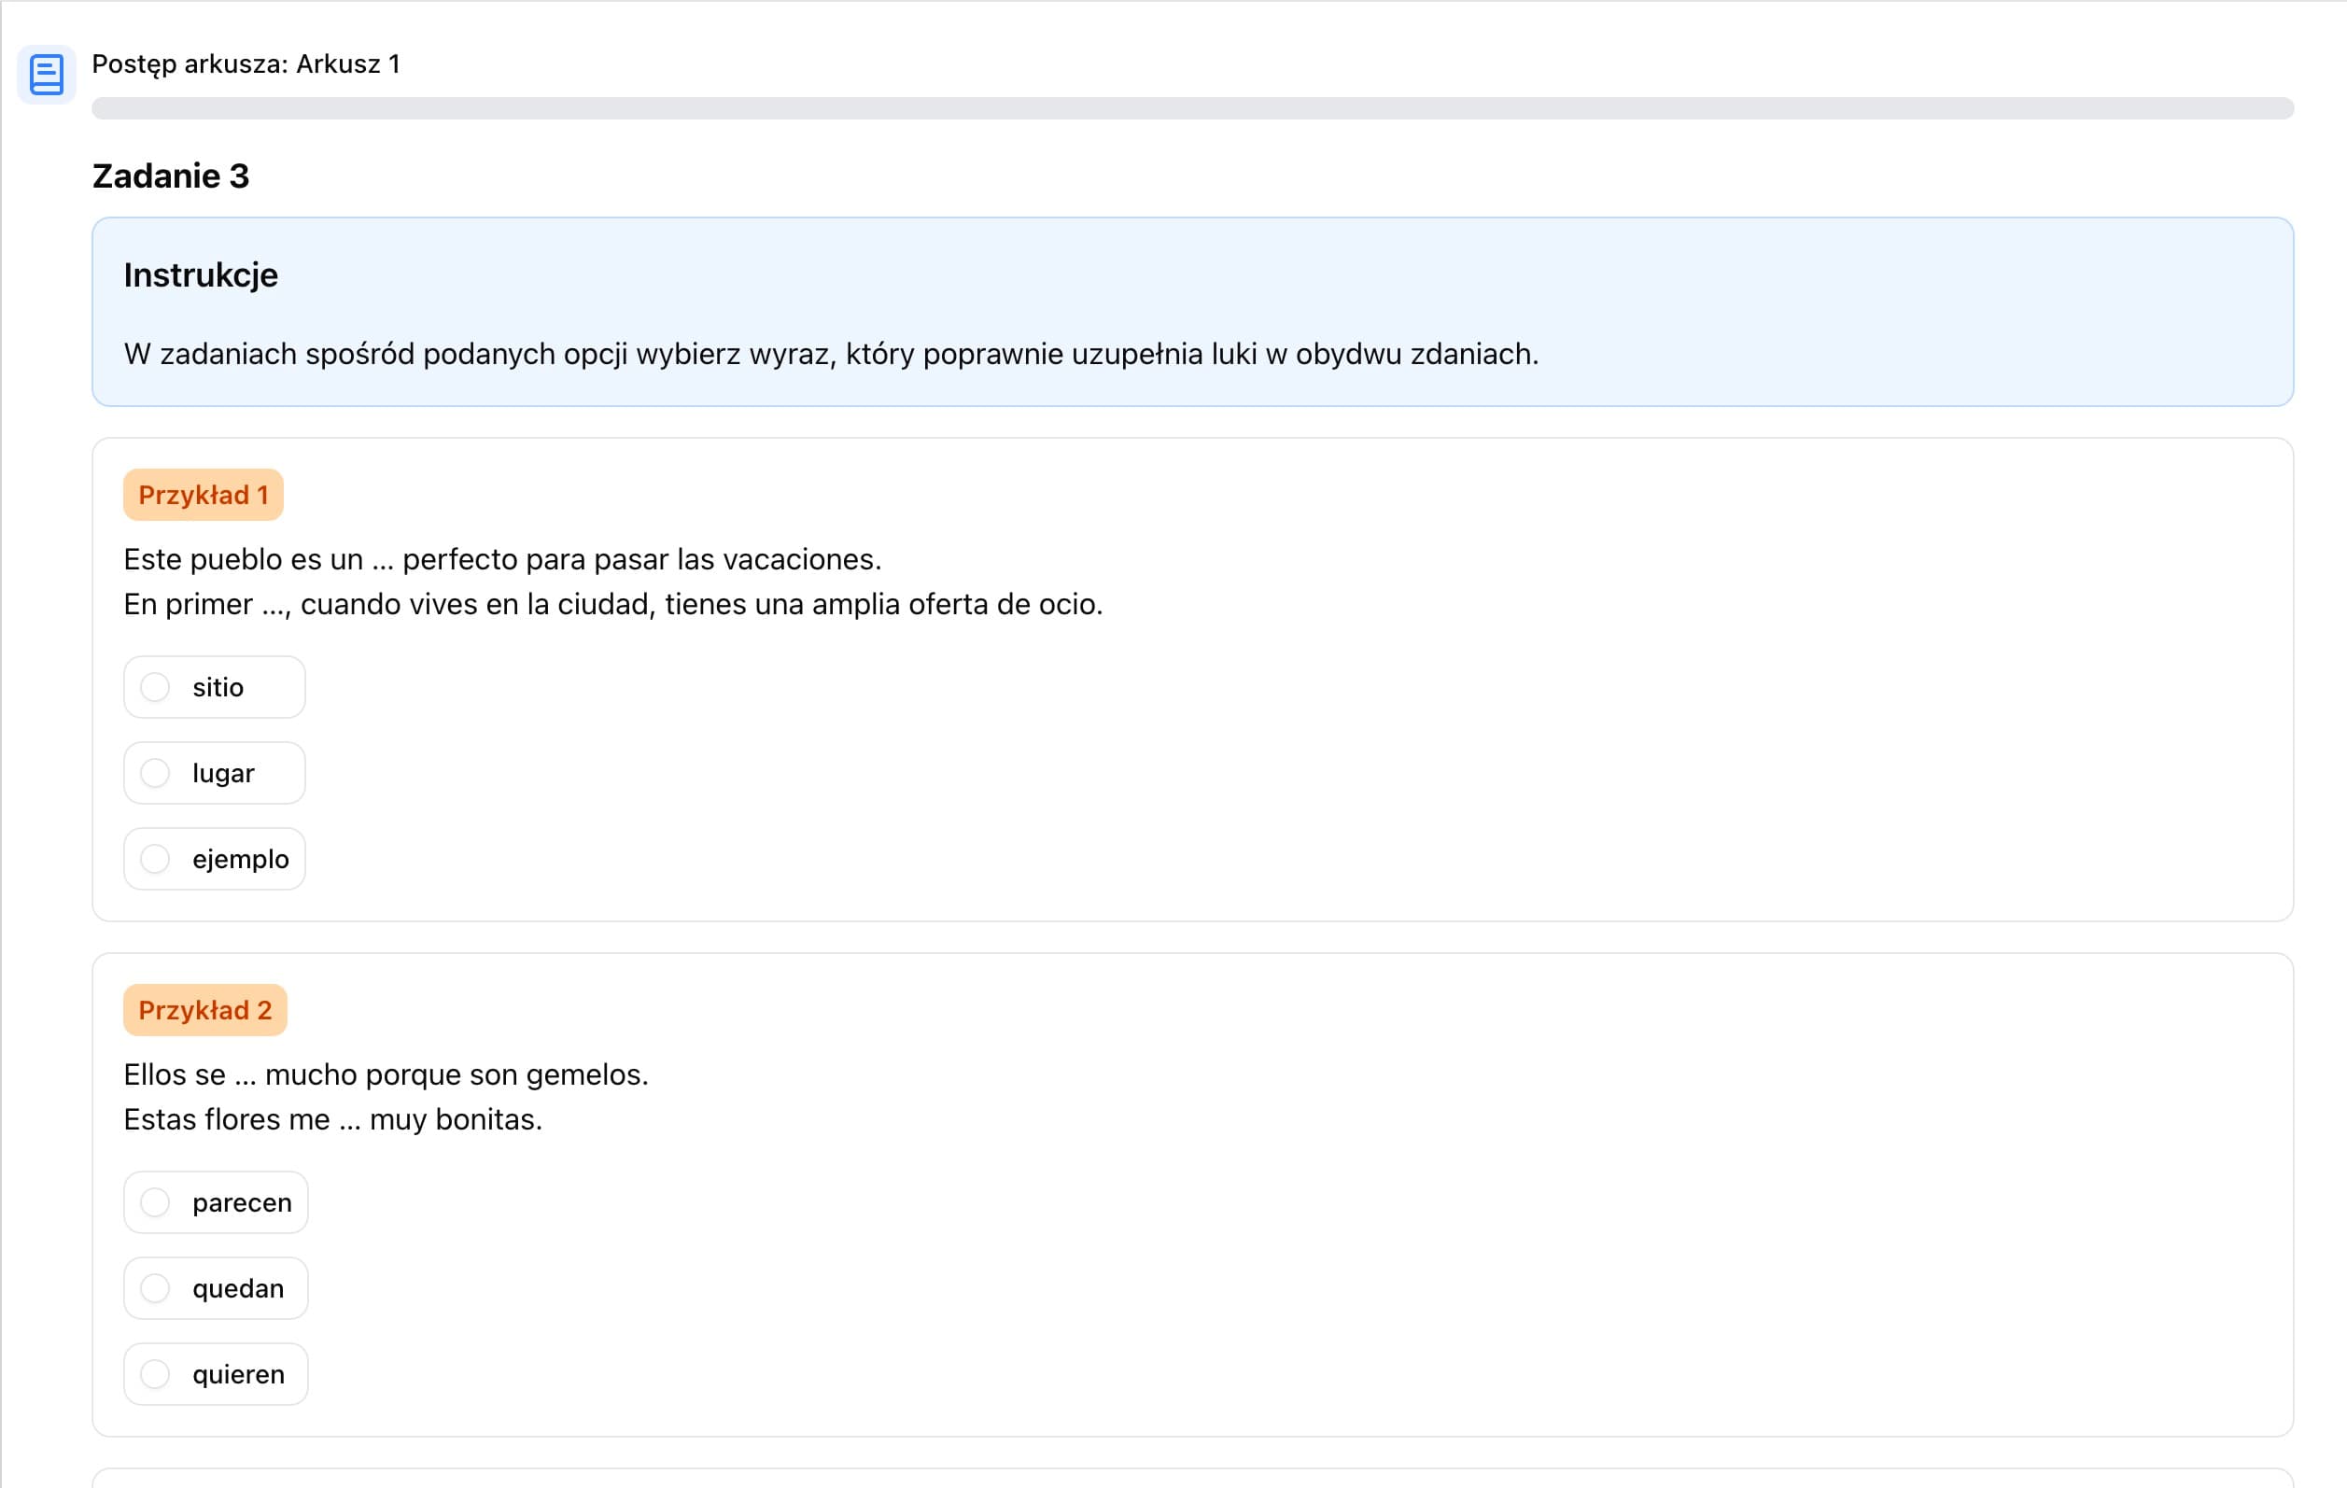
Task: Pick the 'quieren' radio option
Action: pyautogui.click(x=217, y=1374)
